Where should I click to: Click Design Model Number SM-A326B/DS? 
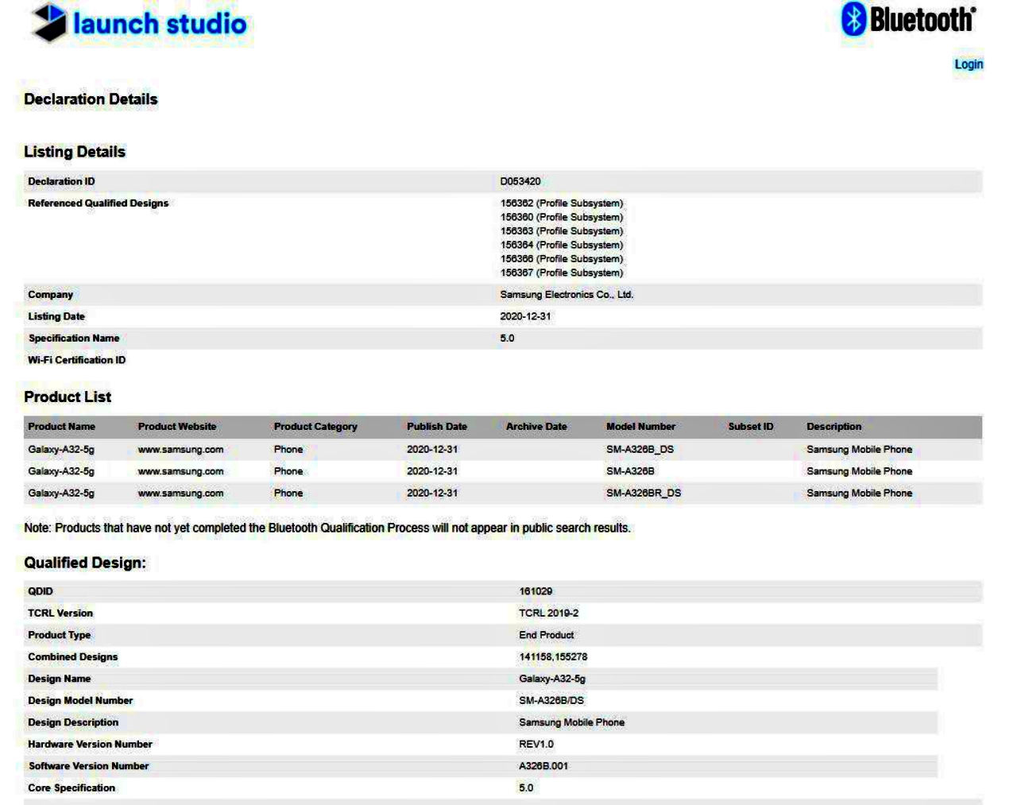(x=551, y=701)
